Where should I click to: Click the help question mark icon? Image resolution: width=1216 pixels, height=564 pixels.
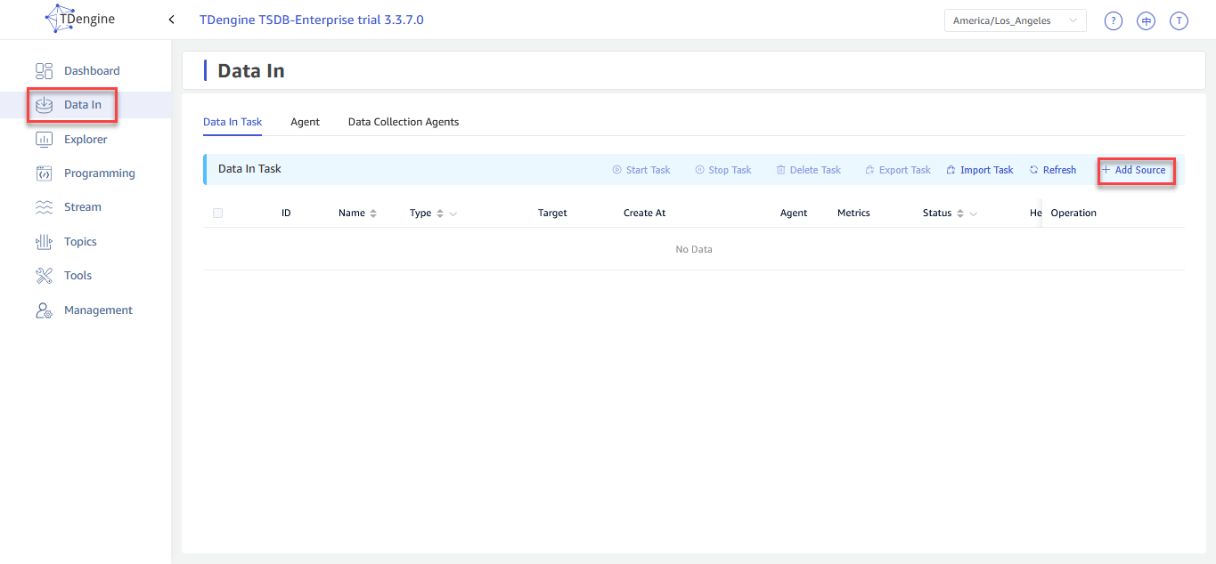tap(1113, 21)
